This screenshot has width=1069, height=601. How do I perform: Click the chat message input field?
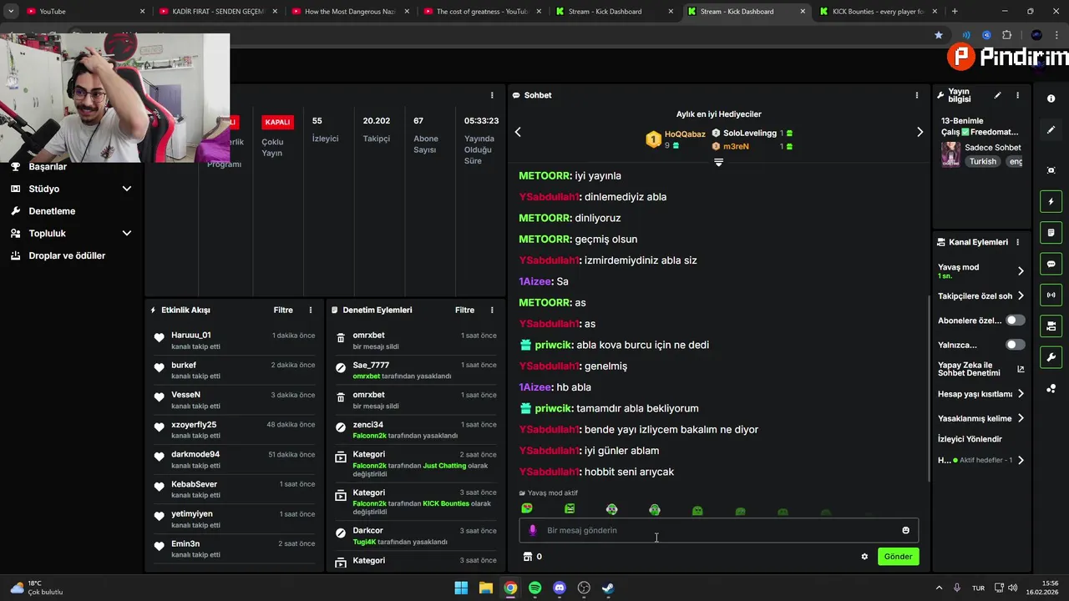click(718, 530)
